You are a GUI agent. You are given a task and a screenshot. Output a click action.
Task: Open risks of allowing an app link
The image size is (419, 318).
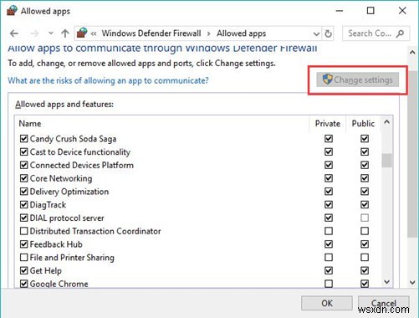pyautogui.click(x=108, y=80)
